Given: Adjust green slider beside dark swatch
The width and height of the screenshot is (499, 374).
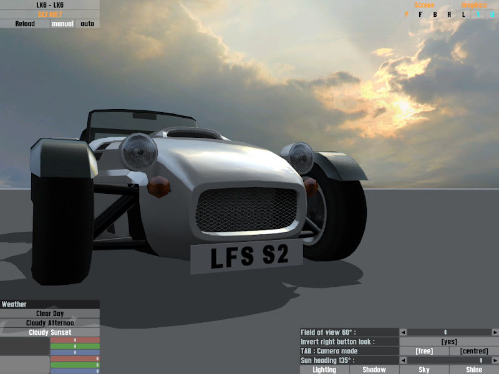Looking at the screenshot, I should [x=75, y=347].
